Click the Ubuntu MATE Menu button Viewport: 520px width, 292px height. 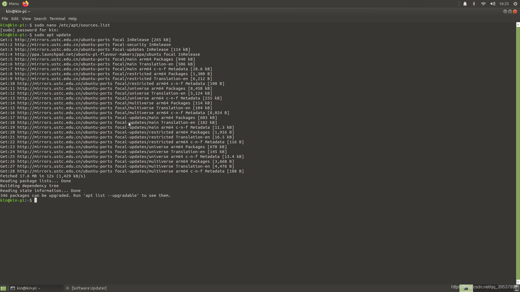tap(11, 4)
